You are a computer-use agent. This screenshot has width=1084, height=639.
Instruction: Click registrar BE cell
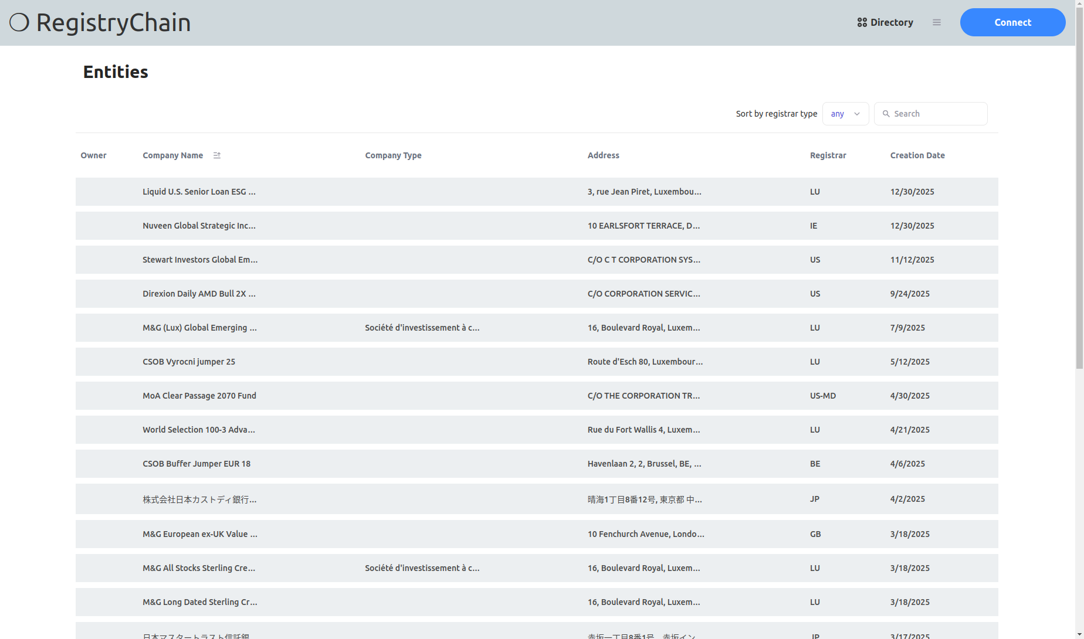coord(815,464)
